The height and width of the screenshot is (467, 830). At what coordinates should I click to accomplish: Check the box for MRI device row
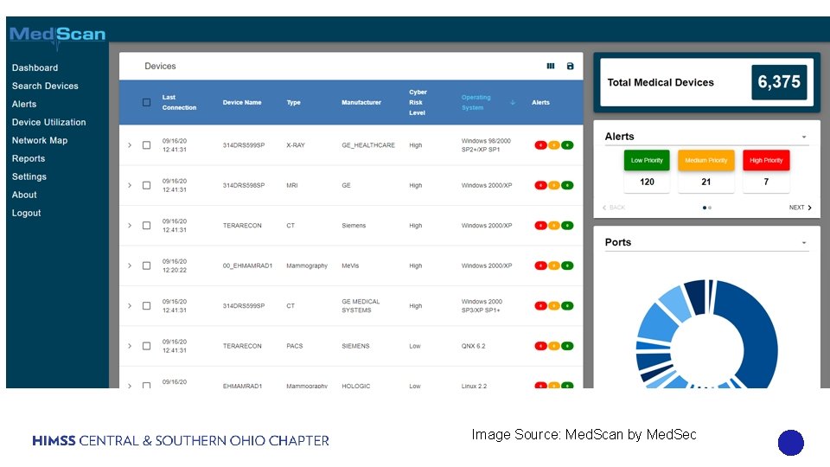coord(147,185)
